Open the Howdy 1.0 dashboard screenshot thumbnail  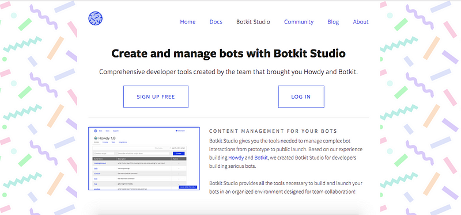[144, 159]
